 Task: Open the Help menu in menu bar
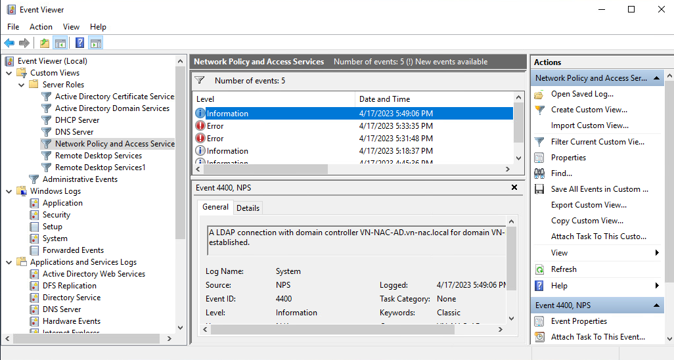(x=98, y=27)
